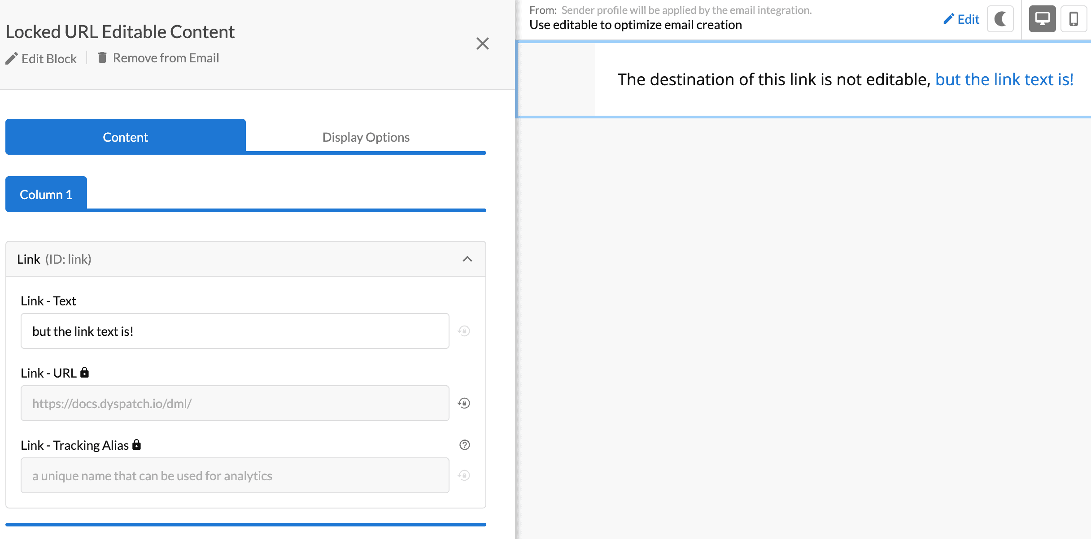Click the revert icon beside Link URL field
Image resolution: width=1091 pixels, height=539 pixels.
click(x=464, y=403)
